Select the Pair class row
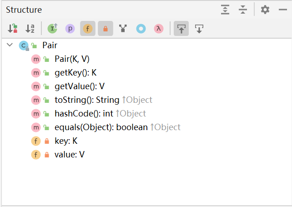The image size is (292, 207). click(x=146, y=45)
